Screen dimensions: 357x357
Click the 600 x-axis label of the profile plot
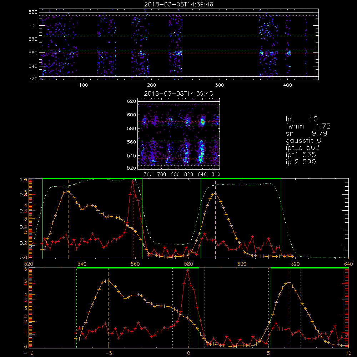coord(242,264)
